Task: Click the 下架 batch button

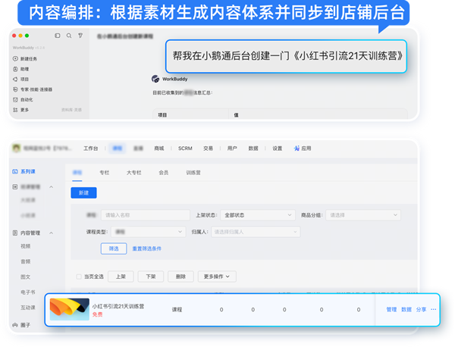Action: click(151, 277)
